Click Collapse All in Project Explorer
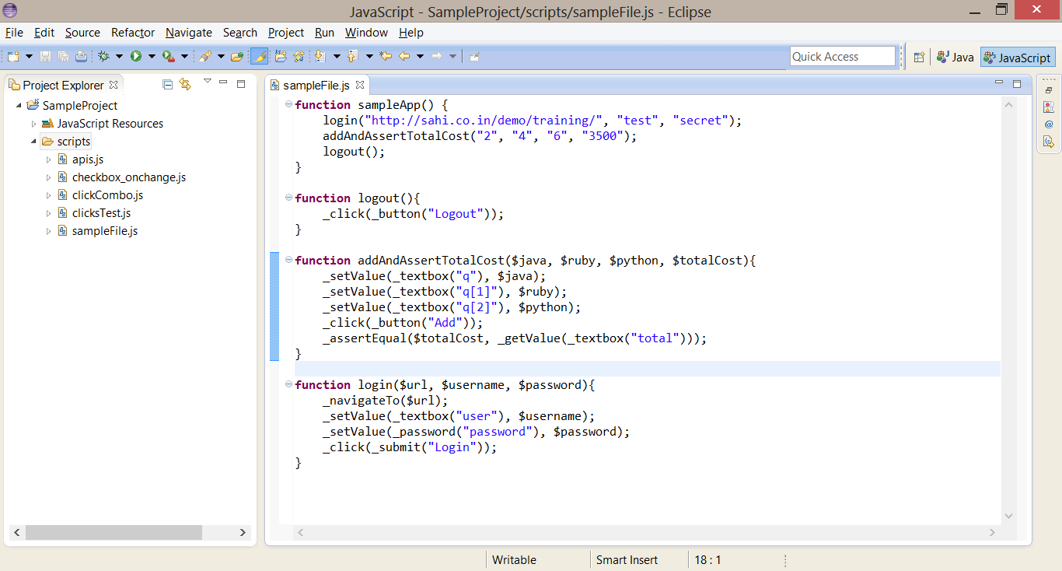Screen dimensions: 1062x571 (x=167, y=85)
